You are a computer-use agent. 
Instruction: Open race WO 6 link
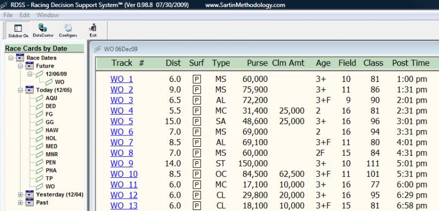tap(122, 132)
